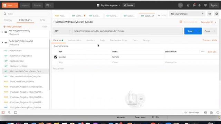
Task: Save the request
Action: point(208,31)
